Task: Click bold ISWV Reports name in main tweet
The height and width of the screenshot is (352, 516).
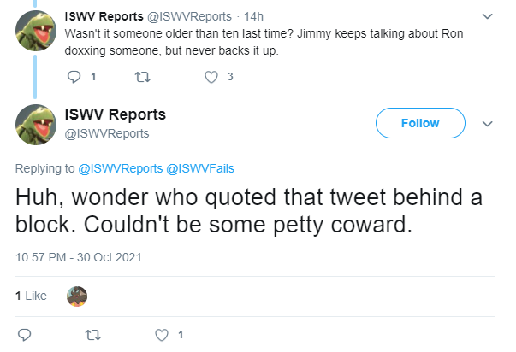Action: pyautogui.click(x=116, y=114)
